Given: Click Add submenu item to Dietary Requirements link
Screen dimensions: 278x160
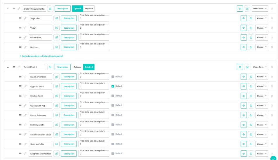Looking at the screenshot, I should (41, 56).
